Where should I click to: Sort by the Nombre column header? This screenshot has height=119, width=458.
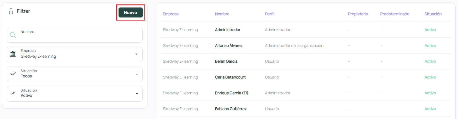pos(222,14)
